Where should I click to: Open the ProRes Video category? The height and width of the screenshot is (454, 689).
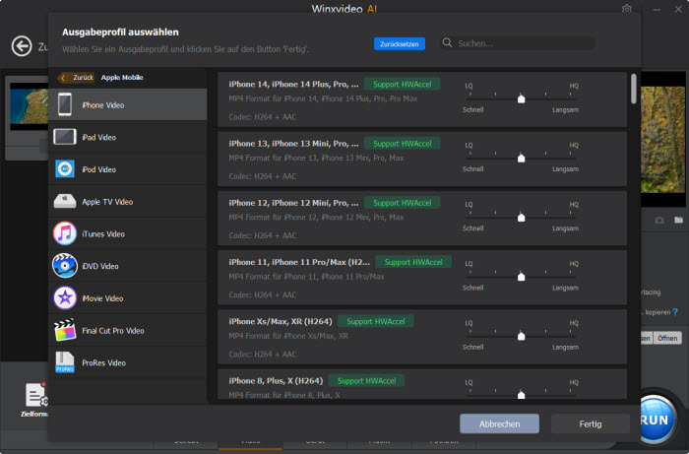click(x=127, y=362)
